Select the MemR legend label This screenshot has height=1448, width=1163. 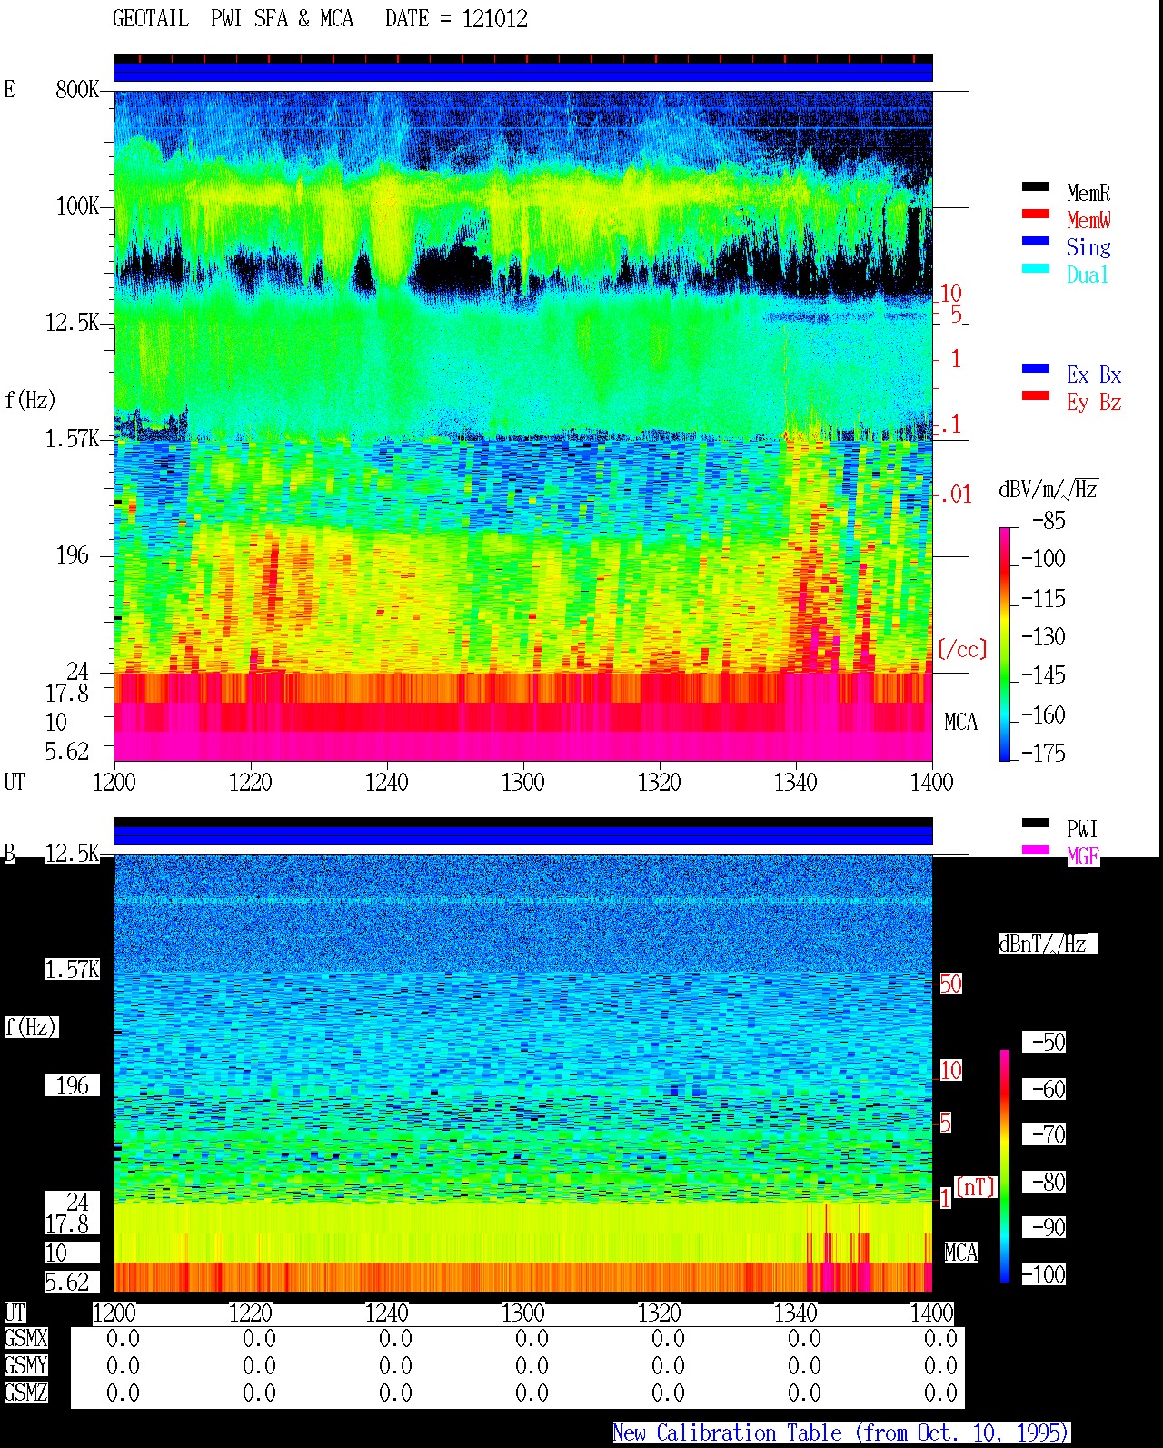[1088, 193]
